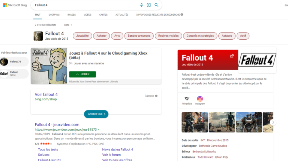The width and height of the screenshot is (288, 161).
Task: Click the share icon on Fallout 4 card
Action: tap(232, 56)
